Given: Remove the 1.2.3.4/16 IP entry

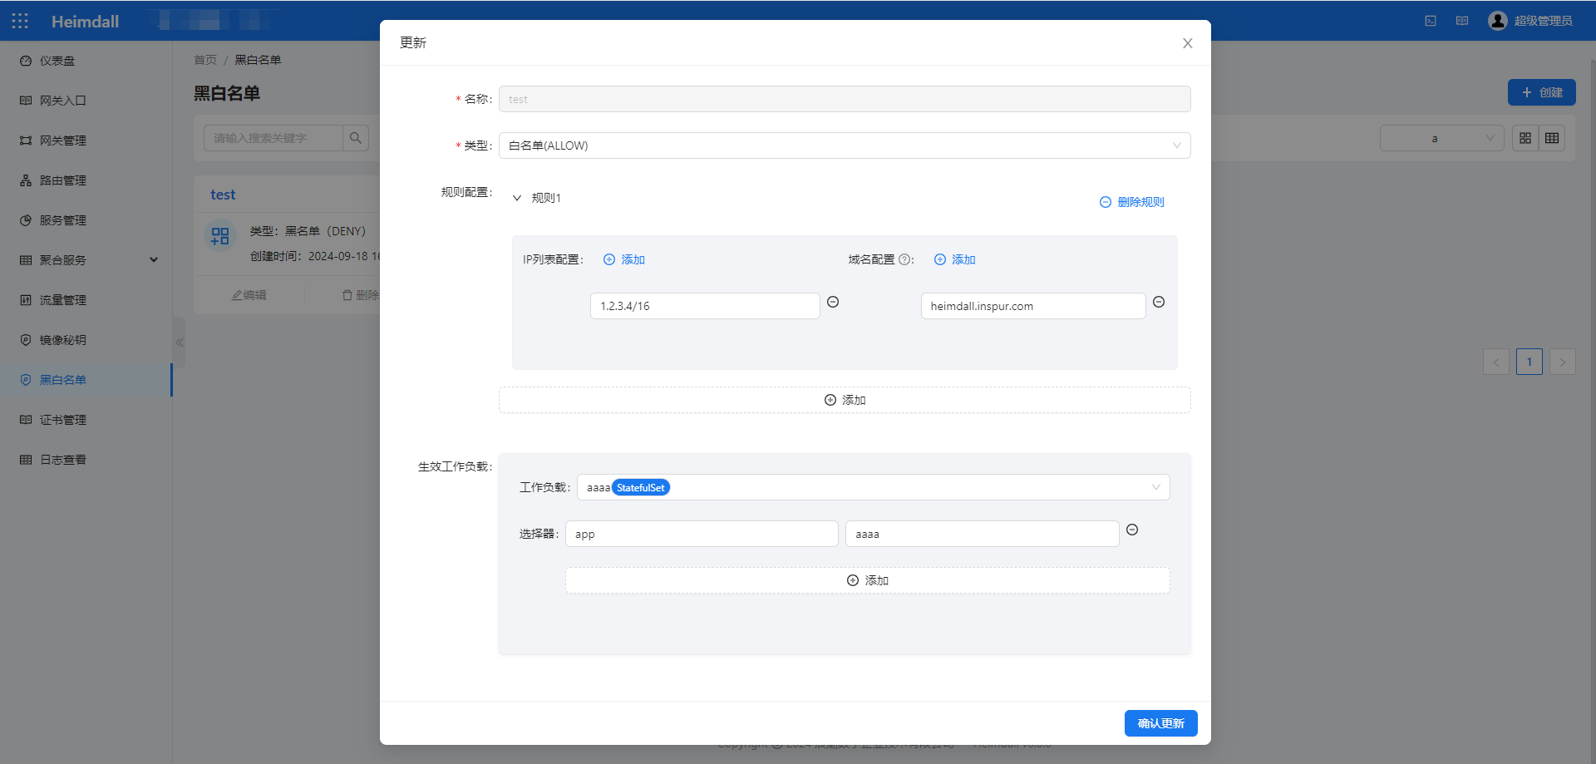Looking at the screenshot, I should (x=833, y=302).
